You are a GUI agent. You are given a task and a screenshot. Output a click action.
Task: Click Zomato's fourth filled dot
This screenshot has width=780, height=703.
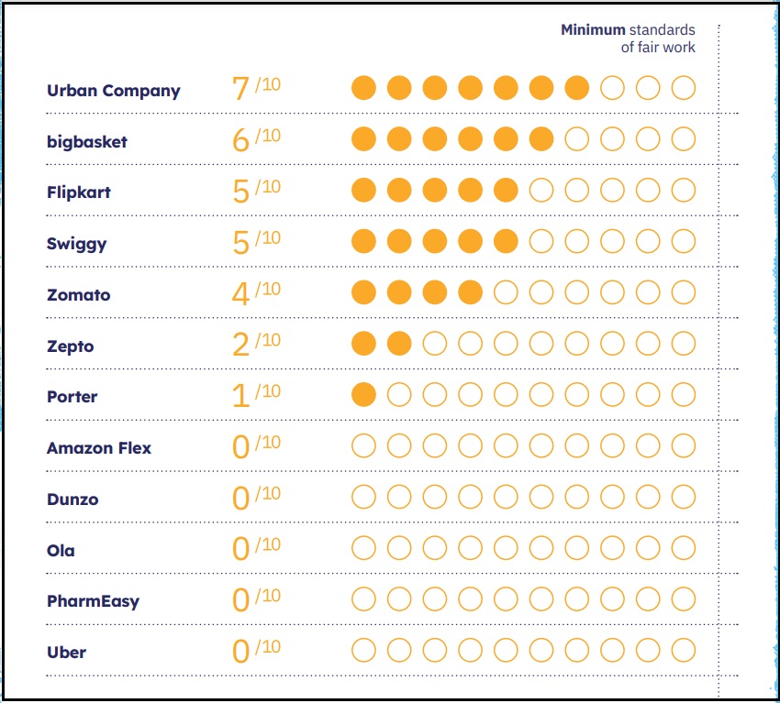pos(471,292)
